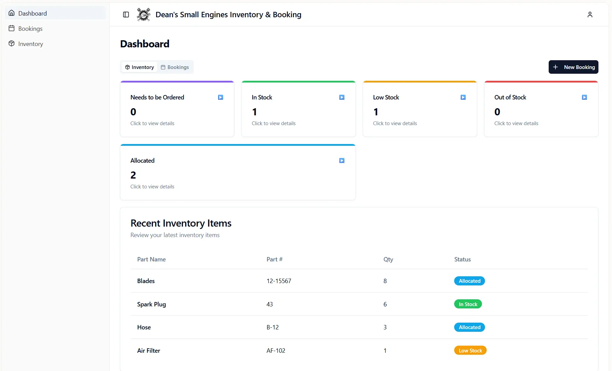This screenshot has width=612, height=371.
Task: Click the calendar icon beside Bookings
Action: [12, 28]
